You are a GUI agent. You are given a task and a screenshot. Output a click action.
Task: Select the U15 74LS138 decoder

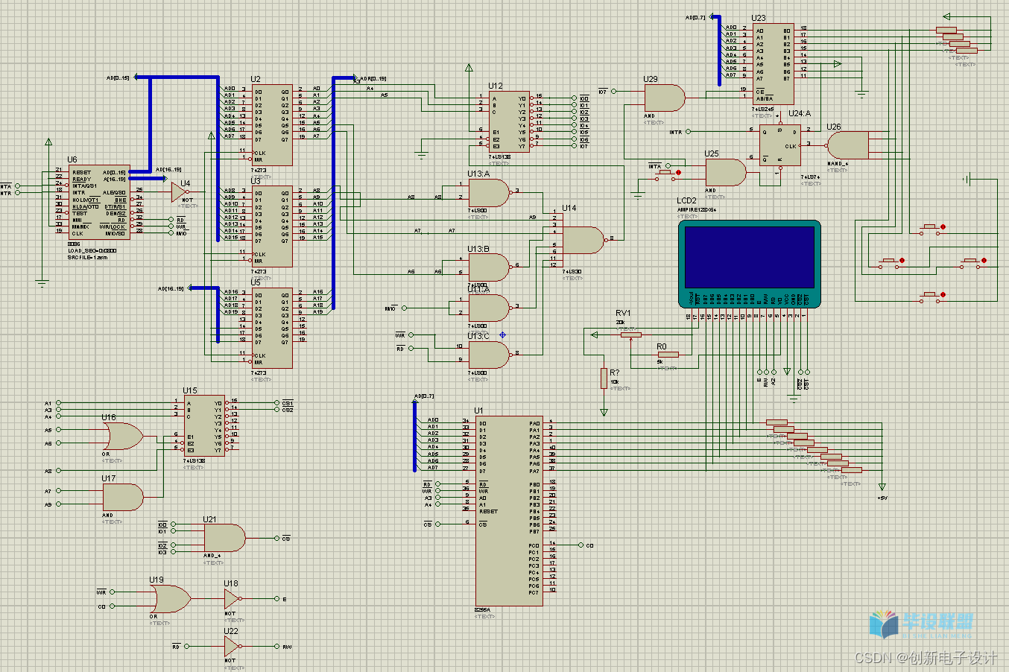pyautogui.click(x=204, y=426)
